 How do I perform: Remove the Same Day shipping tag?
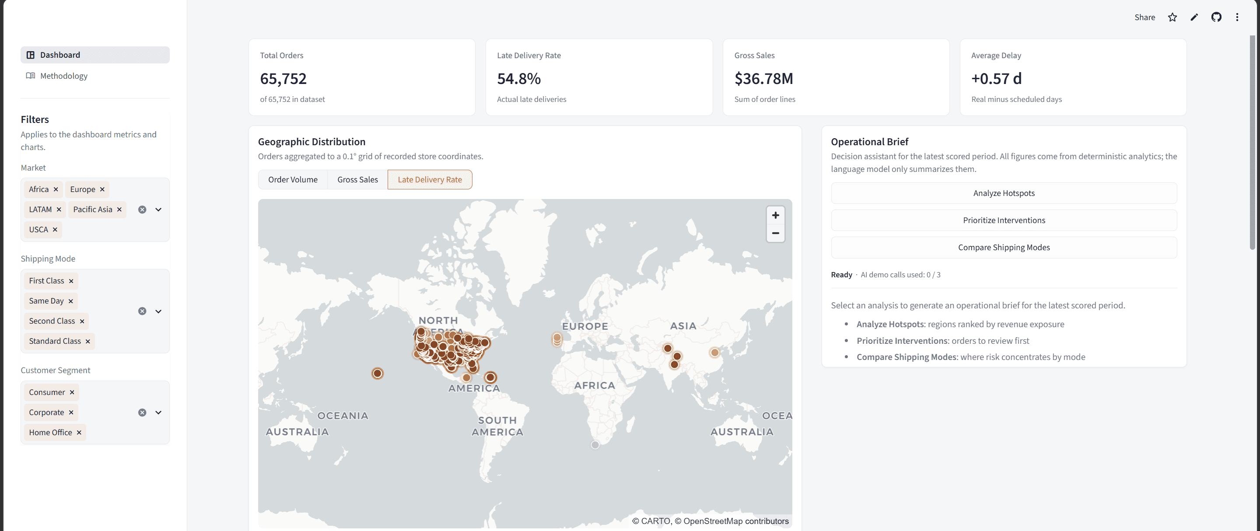pyautogui.click(x=70, y=300)
